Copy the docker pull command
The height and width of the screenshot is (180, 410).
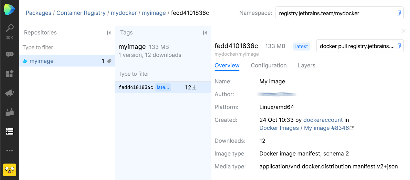(398, 46)
